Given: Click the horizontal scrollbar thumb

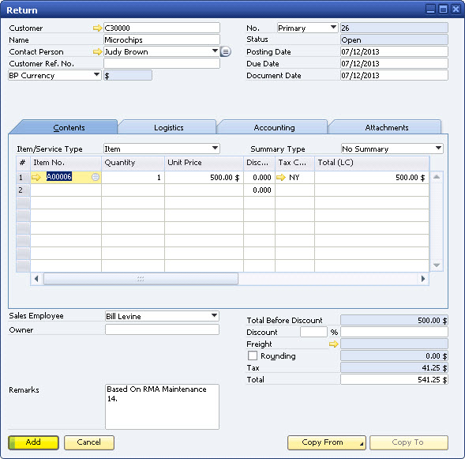Looking at the screenshot, I should (141, 279).
